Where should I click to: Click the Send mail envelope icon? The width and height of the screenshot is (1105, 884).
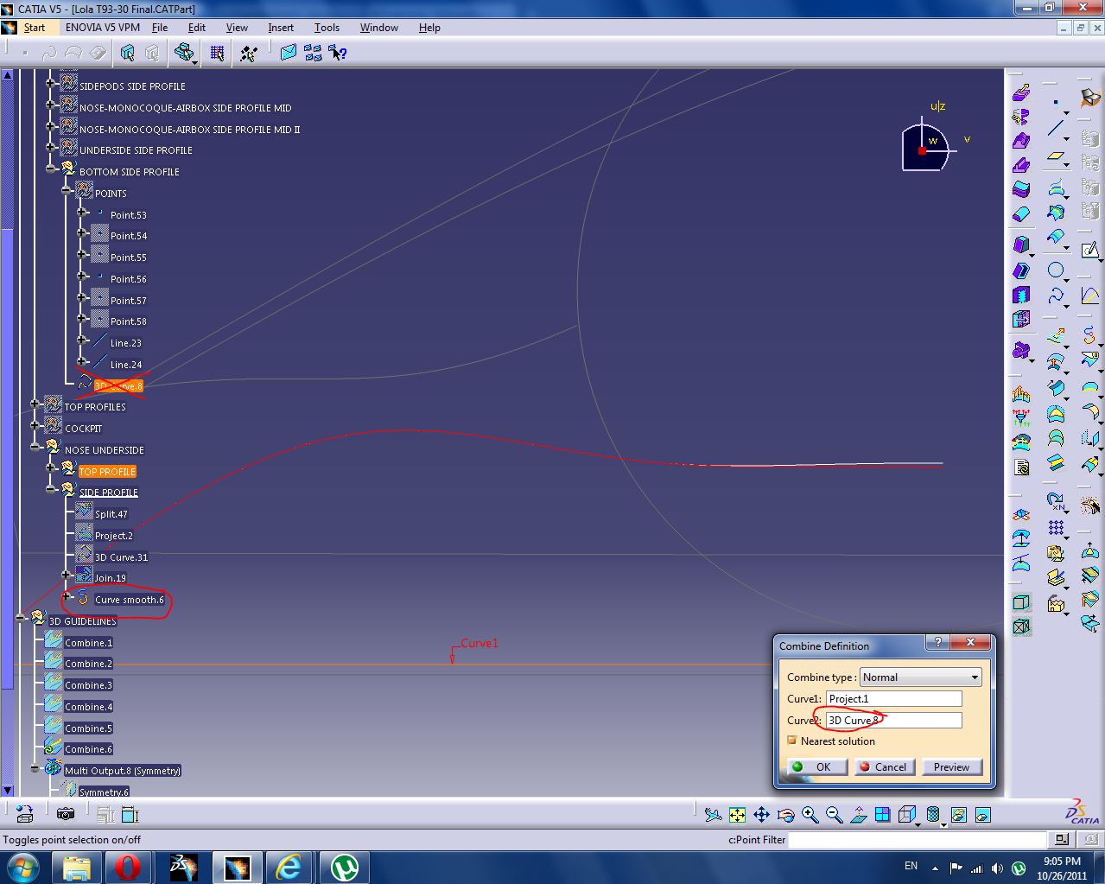289,54
